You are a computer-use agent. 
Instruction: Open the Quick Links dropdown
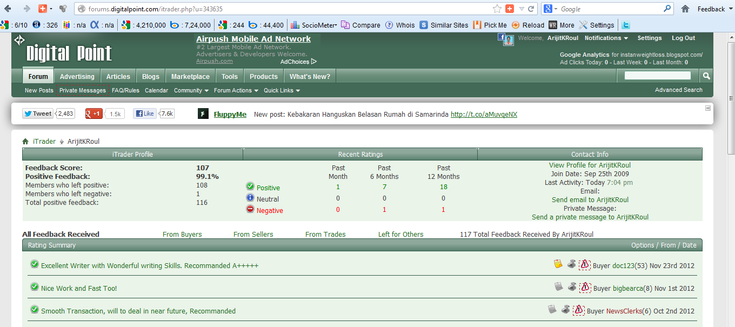tap(282, 91)
